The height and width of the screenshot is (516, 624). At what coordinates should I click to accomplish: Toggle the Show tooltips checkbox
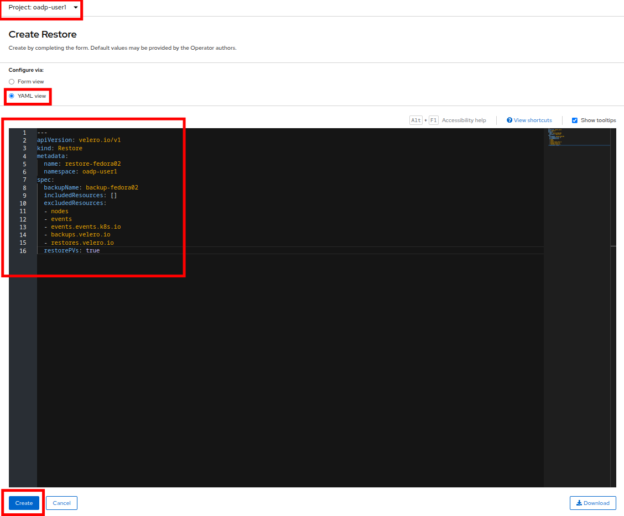pyautogui.click(x=574, y=120)
